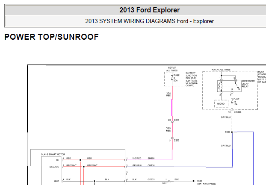The image size is (266, 185).
Task: Click the "C311" connector label under pin 11
Action: coord(165,183)
